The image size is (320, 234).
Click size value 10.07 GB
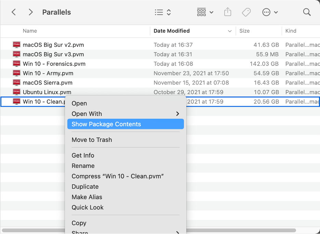(x=266, y=92)
